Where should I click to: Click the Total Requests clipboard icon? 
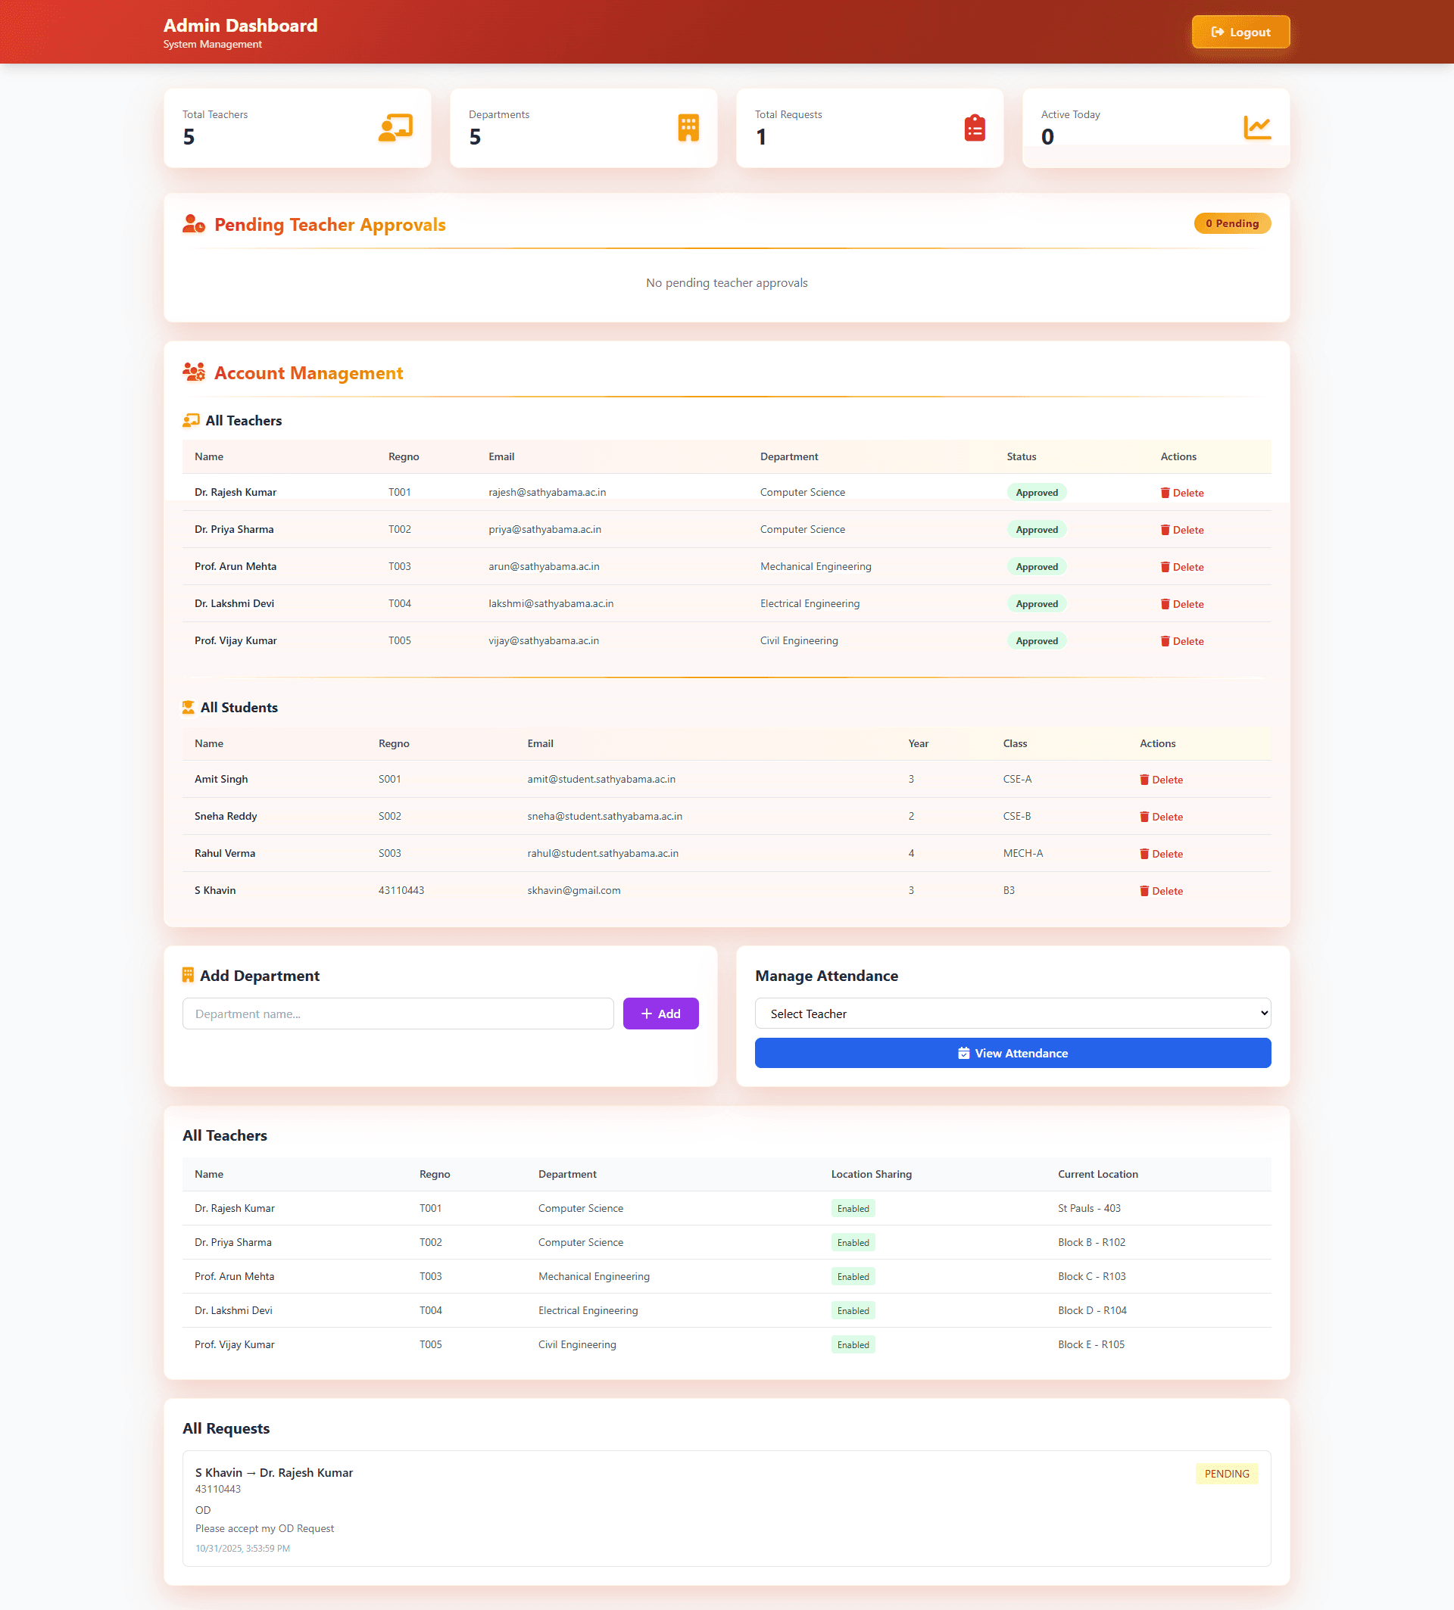974,128
